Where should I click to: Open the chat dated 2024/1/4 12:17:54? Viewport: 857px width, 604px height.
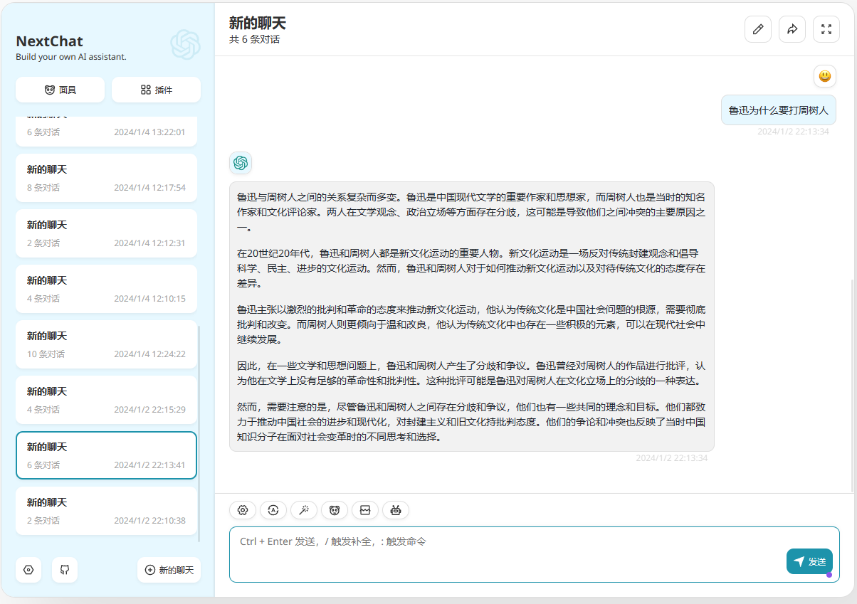pyautogui.click(x=106, y=178)
